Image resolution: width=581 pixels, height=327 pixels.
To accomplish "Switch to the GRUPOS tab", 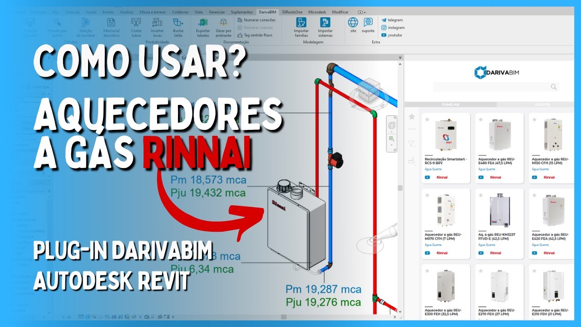I will pyautogui.click(x=542, y=104).
